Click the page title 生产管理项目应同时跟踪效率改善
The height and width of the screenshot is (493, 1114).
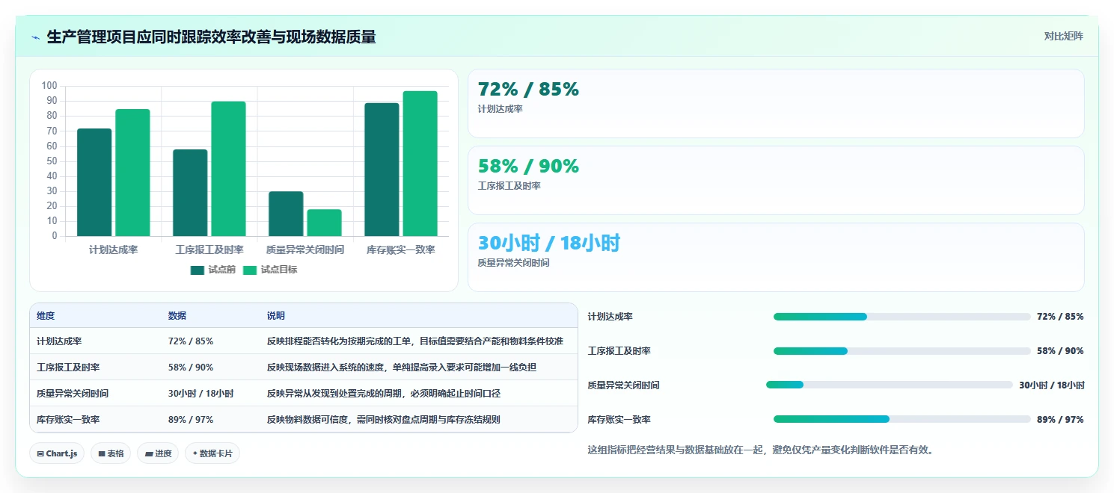(211, 37)
